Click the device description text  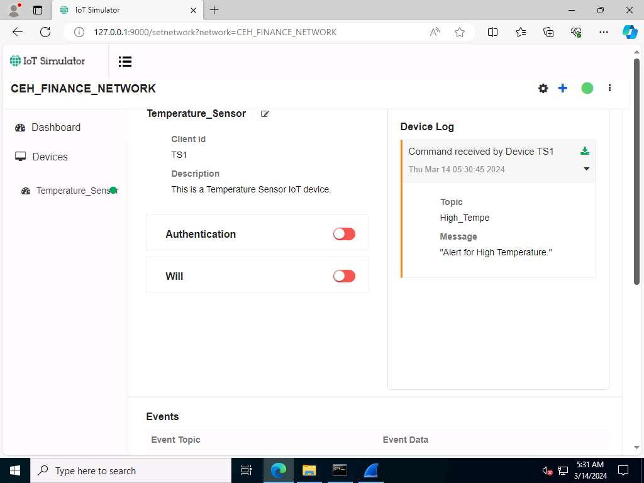251,189
